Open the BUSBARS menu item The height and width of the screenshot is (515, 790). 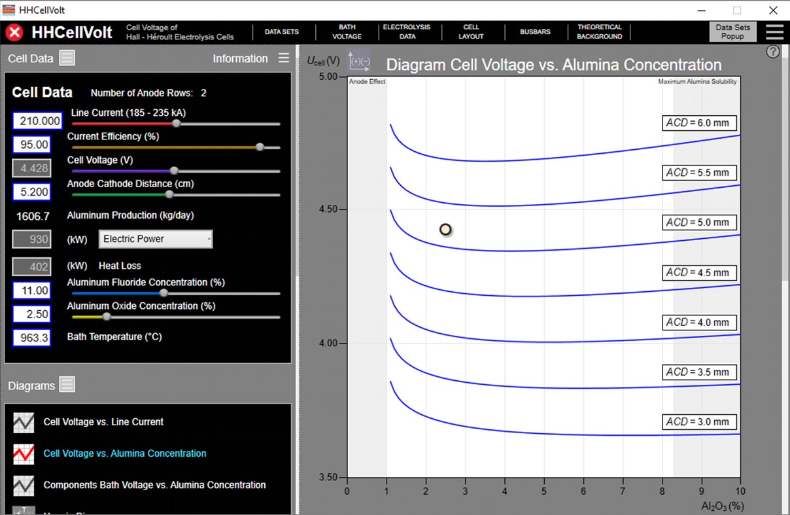(536, 31)
